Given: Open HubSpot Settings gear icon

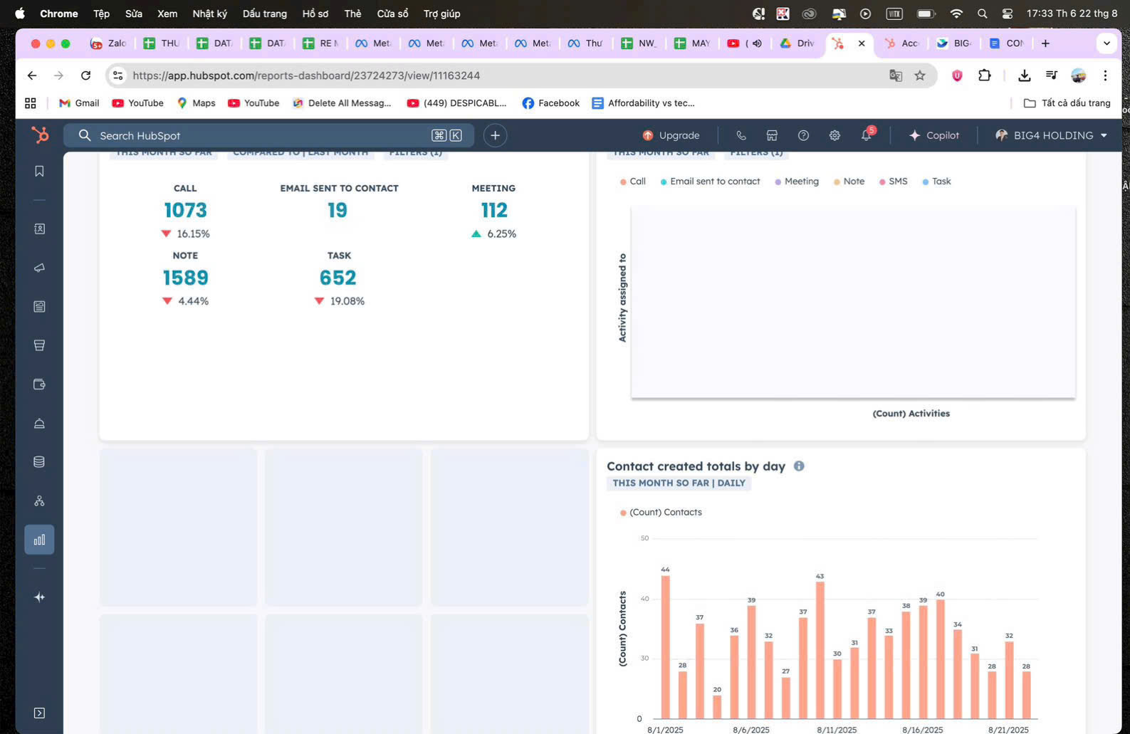Looking at the screenshot, I should 835,135.
